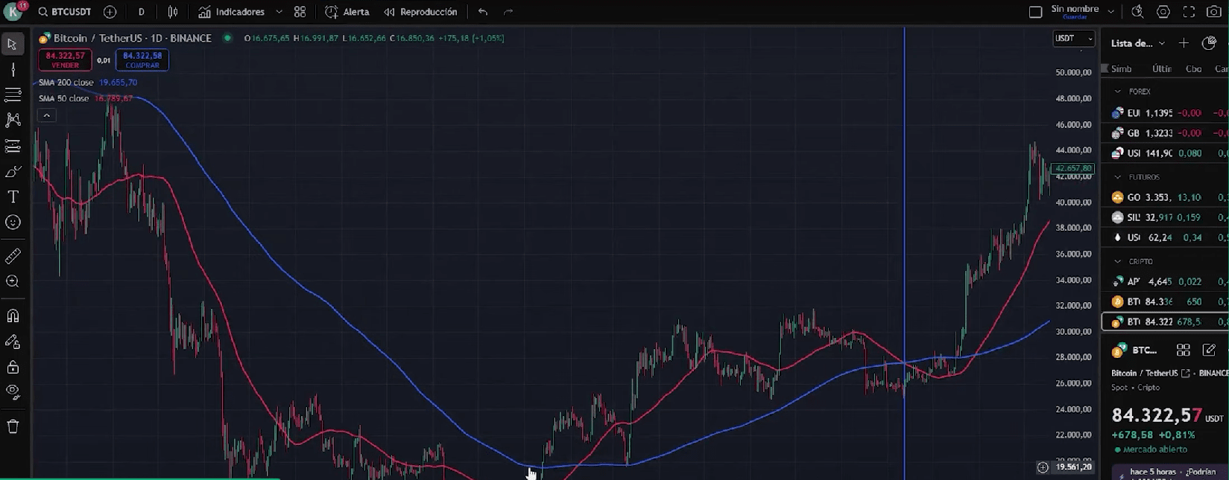
Task: Collapse the FUTUROS watchlist section
Action: pyautogui.click(x=1117, y=177)
